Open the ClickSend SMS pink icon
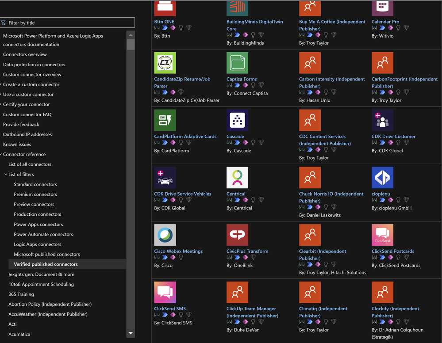This screenshot has width=442, height=343. coord(165,292)
